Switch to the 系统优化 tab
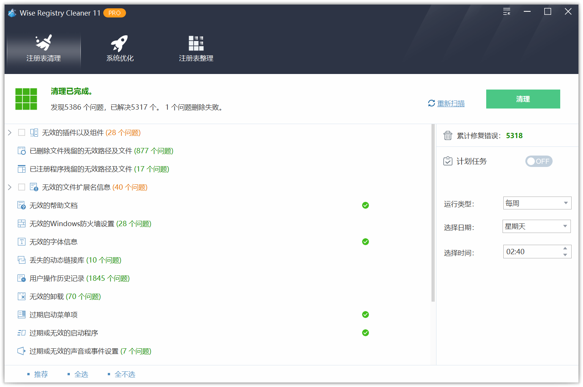The height and width of the screenshot is (387, 583). coord(120,49)
